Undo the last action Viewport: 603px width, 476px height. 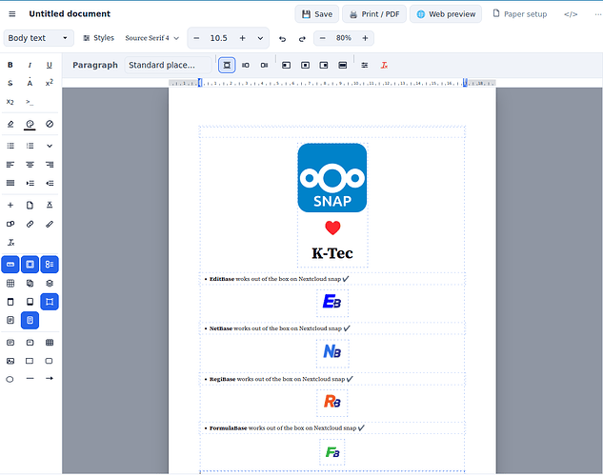pos(282,38)
